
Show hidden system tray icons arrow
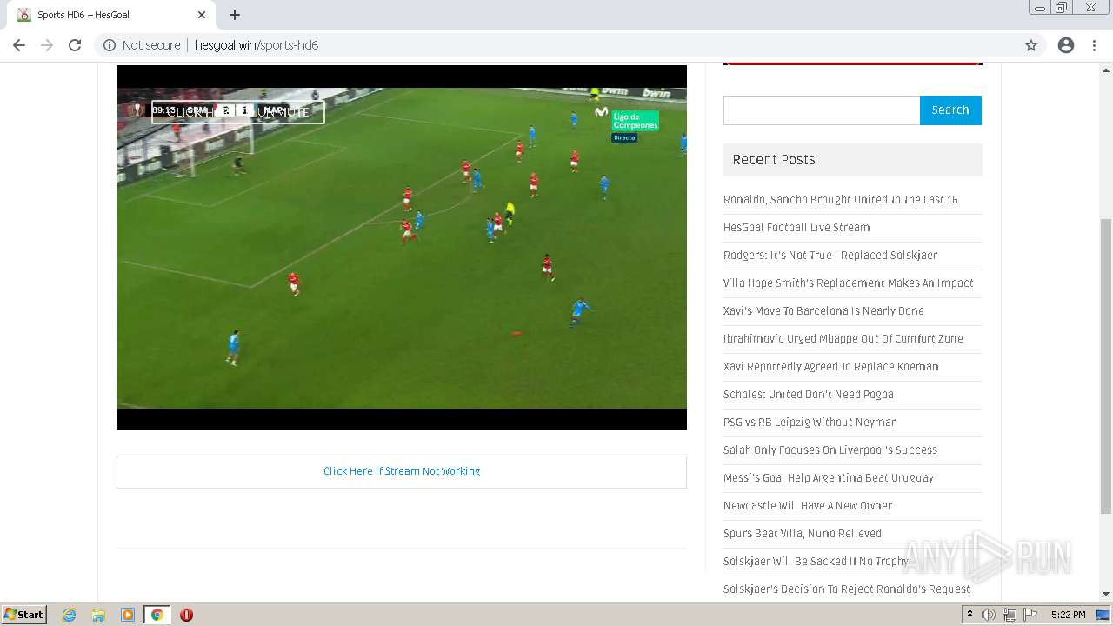pos(970,615)
